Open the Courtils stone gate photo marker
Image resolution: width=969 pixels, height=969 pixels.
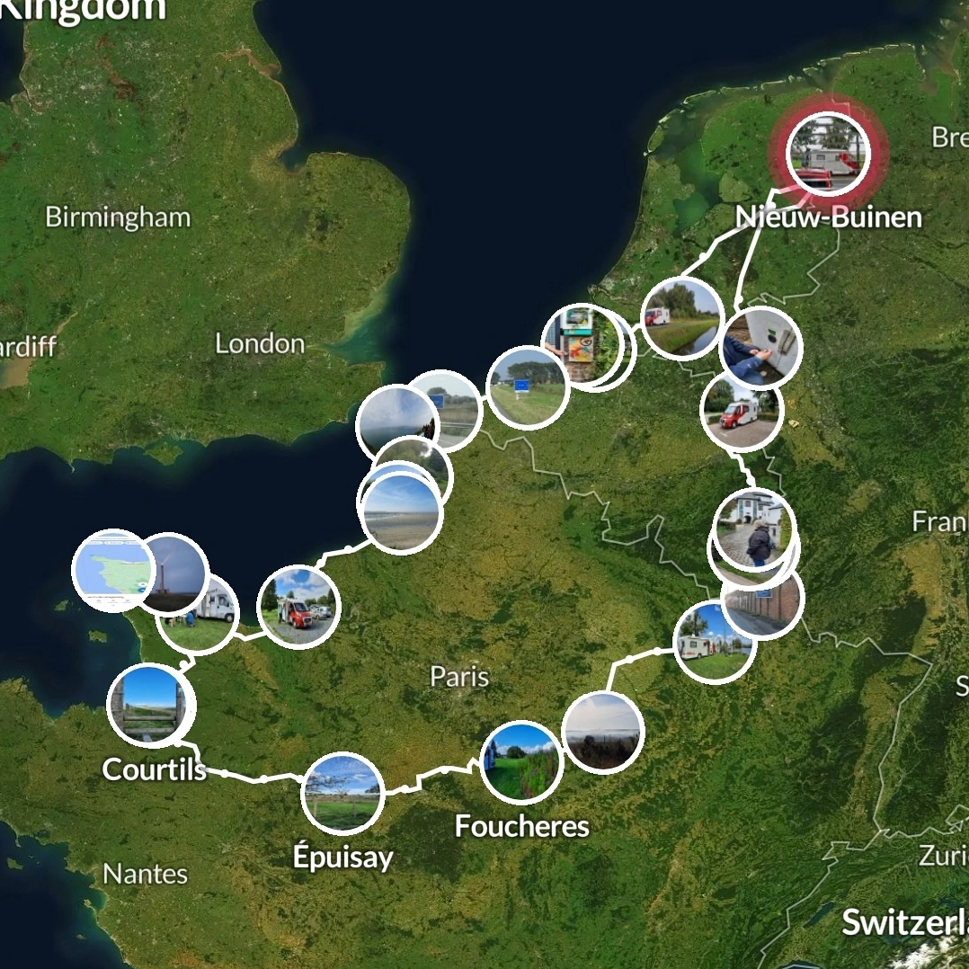(x=150, y=705)
